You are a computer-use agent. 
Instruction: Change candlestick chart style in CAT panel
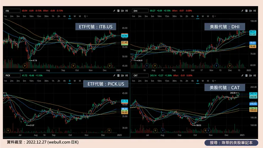click(251, 75)
